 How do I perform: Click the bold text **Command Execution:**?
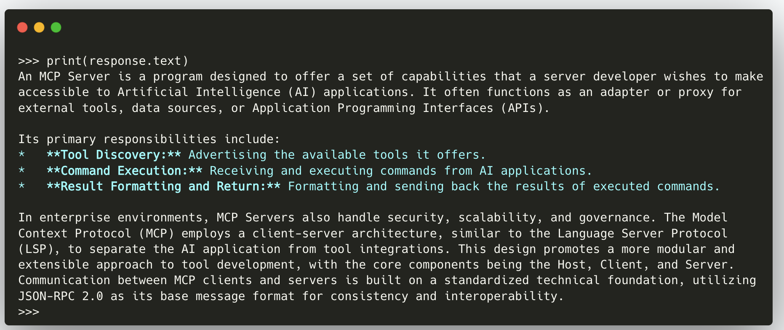click(125, 171)
